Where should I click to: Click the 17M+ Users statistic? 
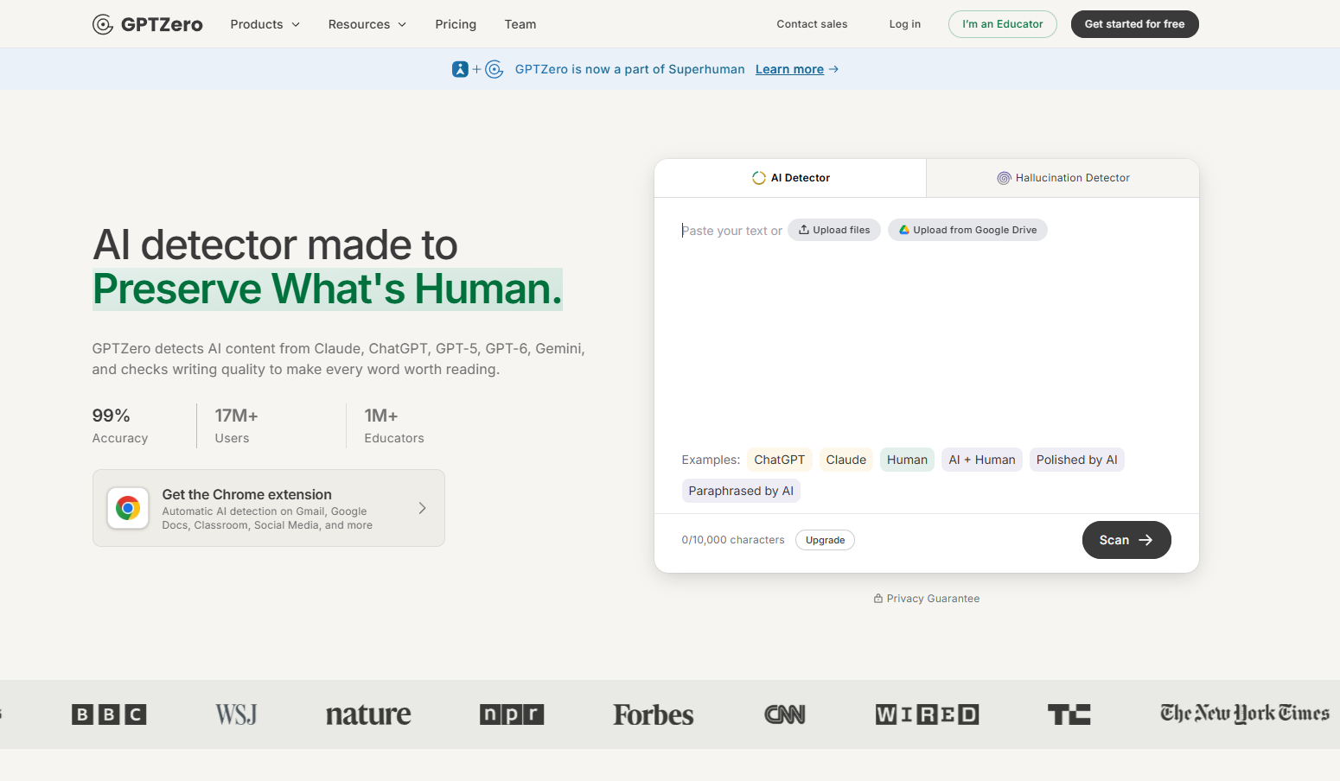click(x=236, y=426)
